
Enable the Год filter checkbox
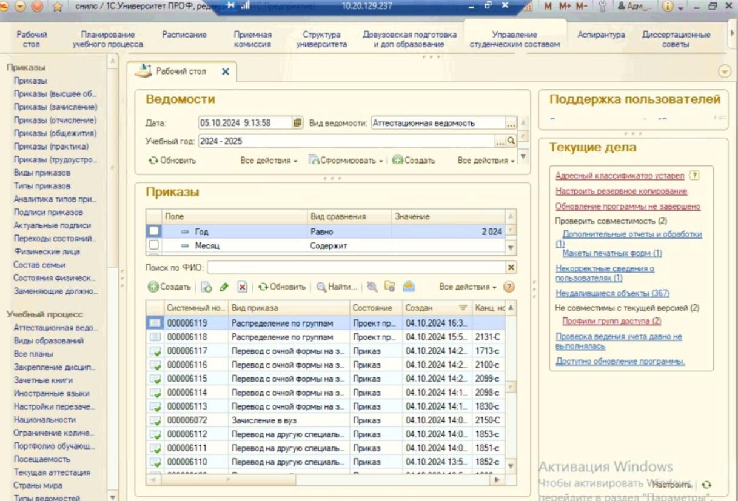point(153,231)
